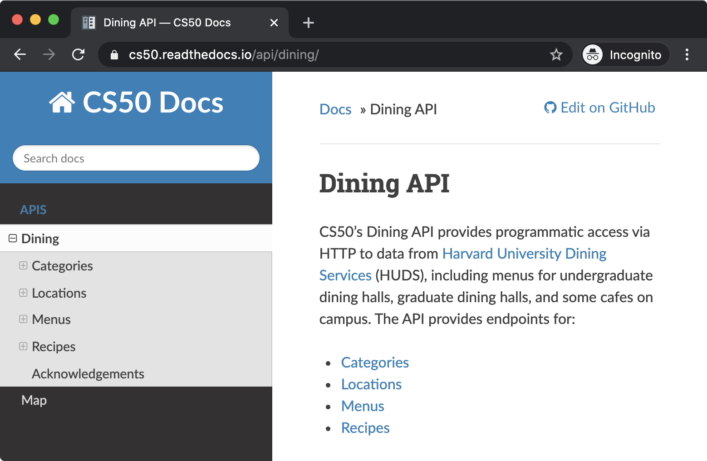Bookmark this page with the star icon
The image size is (707, 461).
click(556, 55)
